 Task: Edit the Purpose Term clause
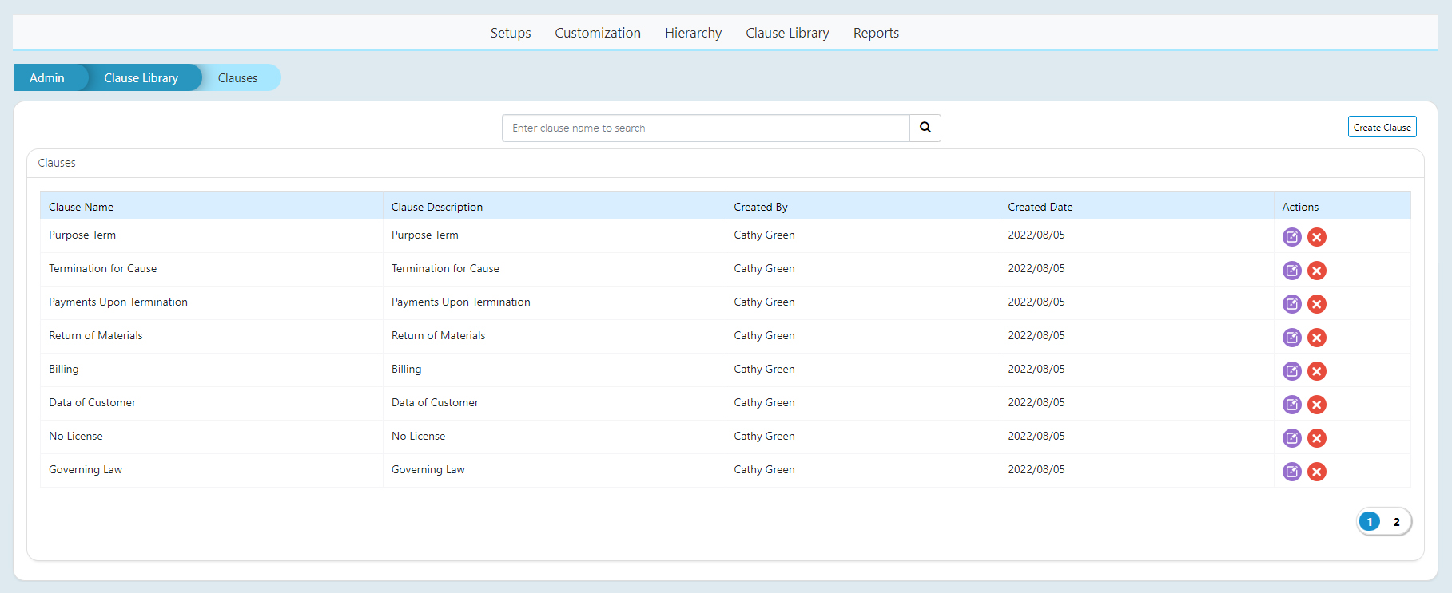1291,237
